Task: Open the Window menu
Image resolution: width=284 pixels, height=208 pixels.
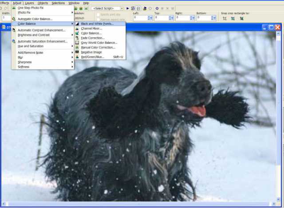Action: [x=74, y=3]
